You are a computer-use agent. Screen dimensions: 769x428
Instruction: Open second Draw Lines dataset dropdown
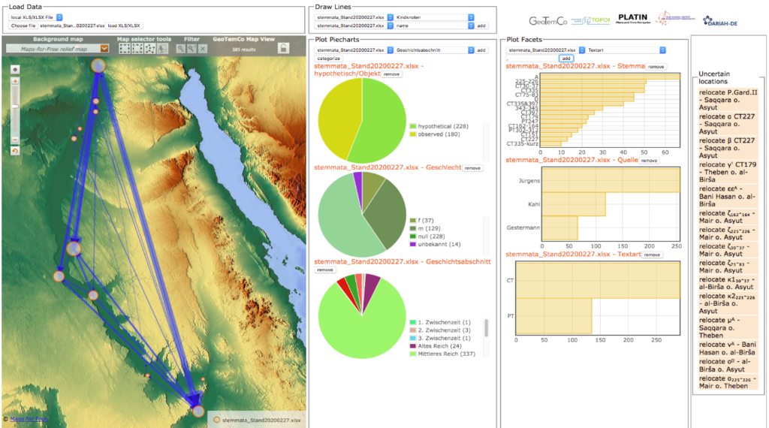[354, 26]
